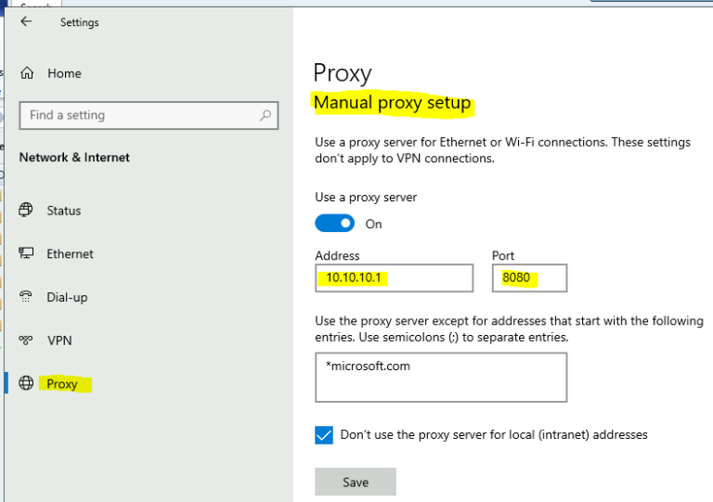
Task: Click the exceptions box containing *microsoft.com
Action: pyautogui.click(x=440, y=378)
